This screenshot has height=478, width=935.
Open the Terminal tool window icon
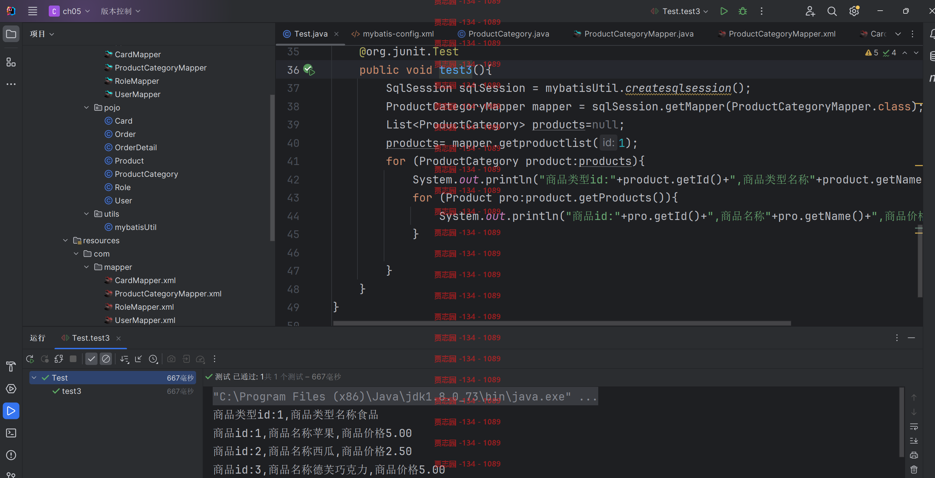pyautogui.click(x=11, y=433)
